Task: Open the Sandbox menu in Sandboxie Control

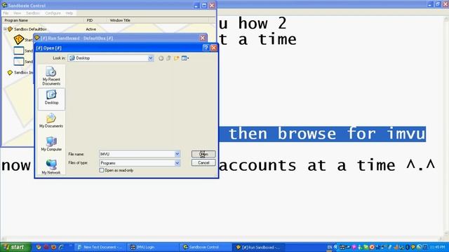Action: coord(33,13)
